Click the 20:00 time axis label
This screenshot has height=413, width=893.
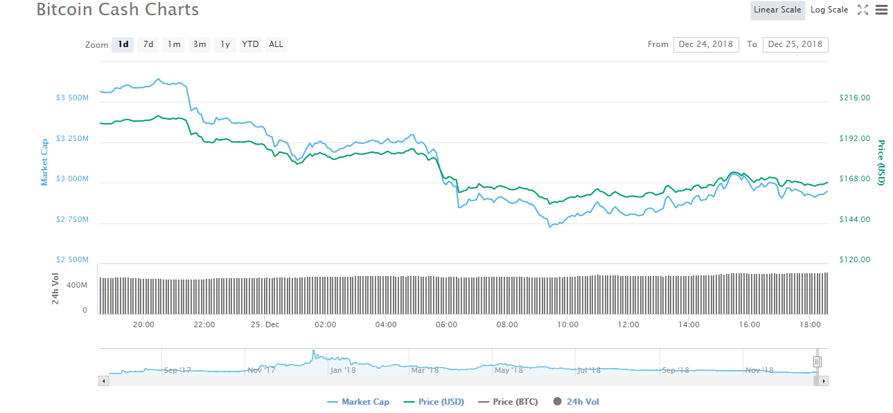143,324
